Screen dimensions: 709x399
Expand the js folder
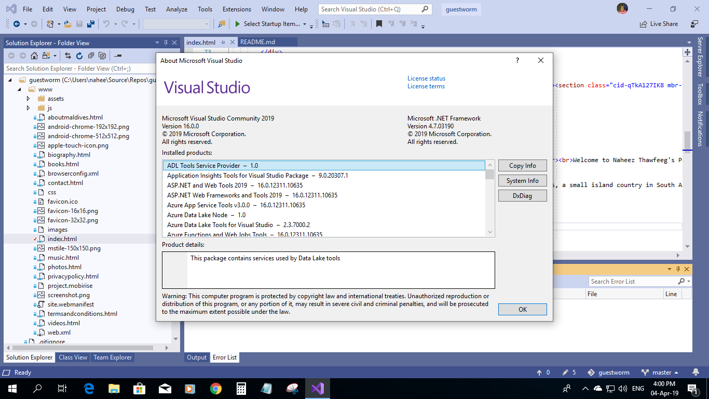(29, 108)
